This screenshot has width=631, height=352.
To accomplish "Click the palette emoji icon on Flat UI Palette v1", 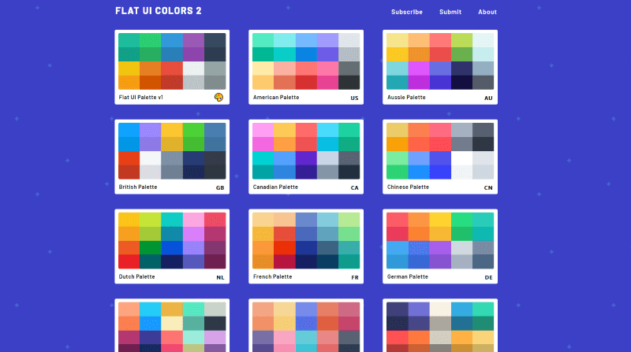I will (x=218, y=97).
